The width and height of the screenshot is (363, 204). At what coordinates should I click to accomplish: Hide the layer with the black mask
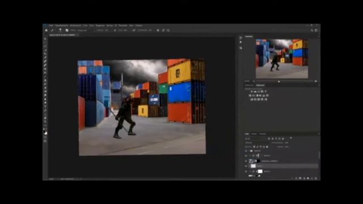coord(246,161)
